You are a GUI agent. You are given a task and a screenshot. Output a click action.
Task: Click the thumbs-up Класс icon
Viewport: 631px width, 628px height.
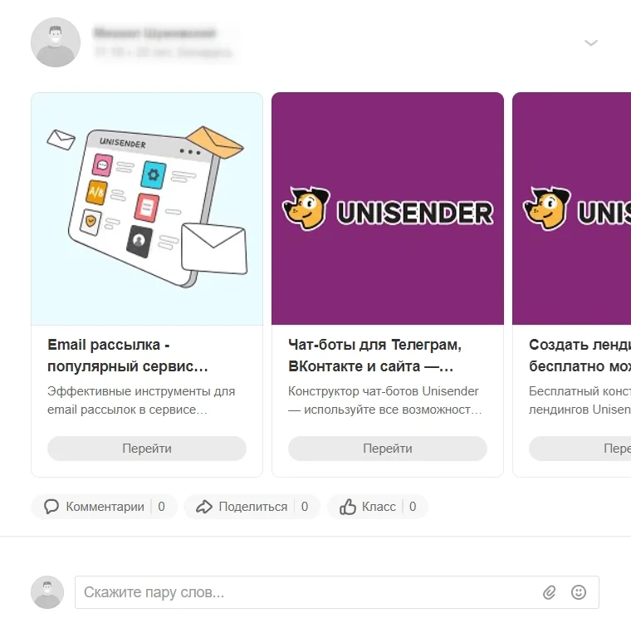[x=348, y=507]
